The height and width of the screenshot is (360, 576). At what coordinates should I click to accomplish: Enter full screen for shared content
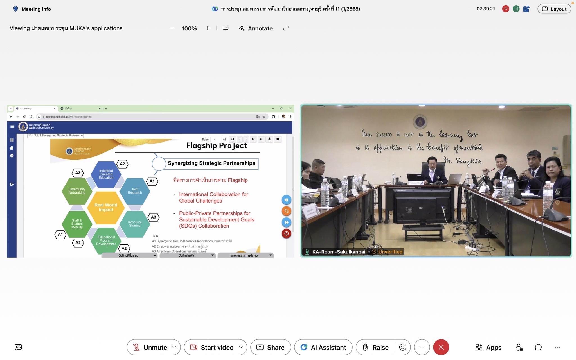tap(286, 28)
